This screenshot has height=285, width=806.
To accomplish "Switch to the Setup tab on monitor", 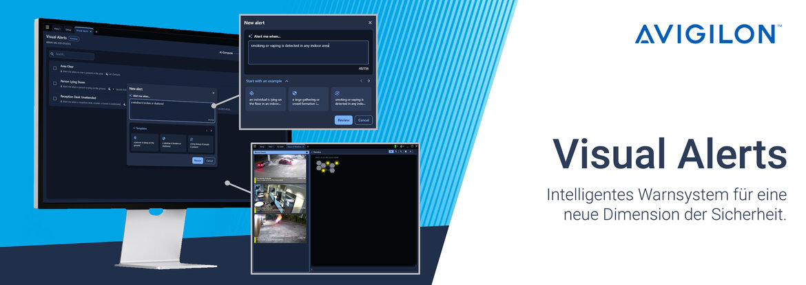I will point(68,30).
